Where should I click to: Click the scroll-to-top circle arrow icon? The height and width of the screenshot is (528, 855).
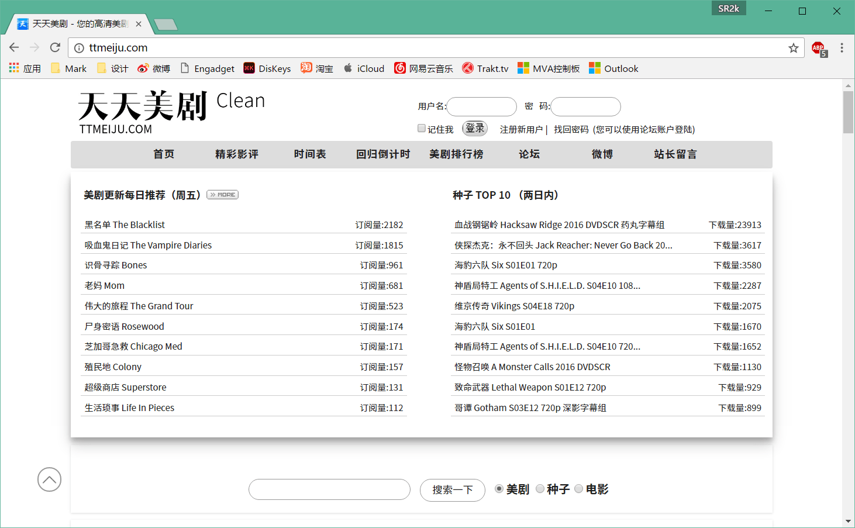tap(49, 479)
